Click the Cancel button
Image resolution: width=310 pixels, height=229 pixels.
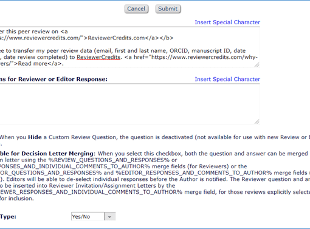point(136,9)
